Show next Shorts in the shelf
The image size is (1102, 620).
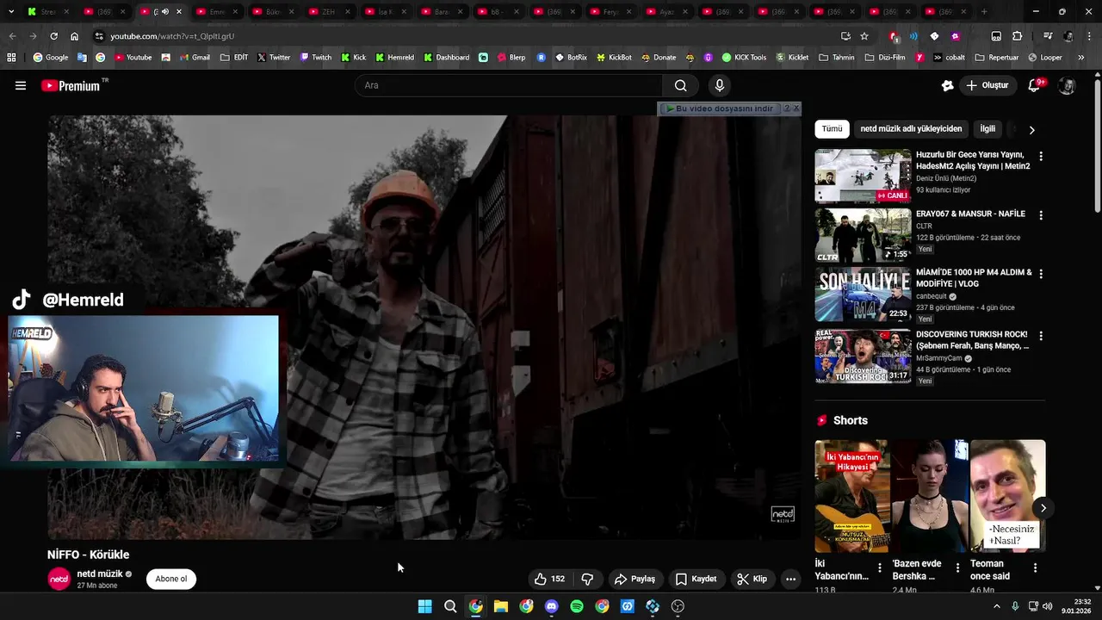(x=1043, y=508)
